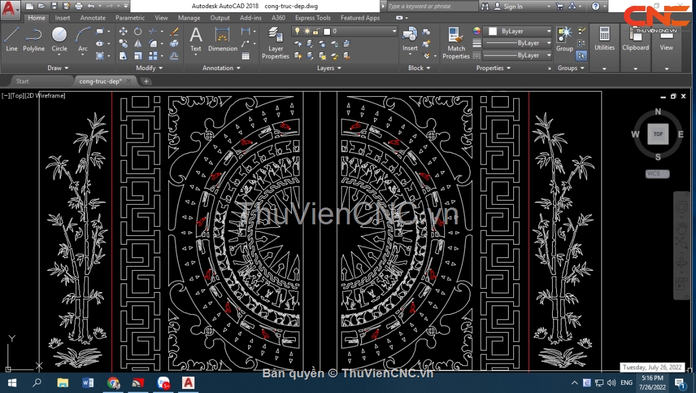Click the Erase tool icon
The width and height of the screenshot is (696, 393).
(174, 31)
